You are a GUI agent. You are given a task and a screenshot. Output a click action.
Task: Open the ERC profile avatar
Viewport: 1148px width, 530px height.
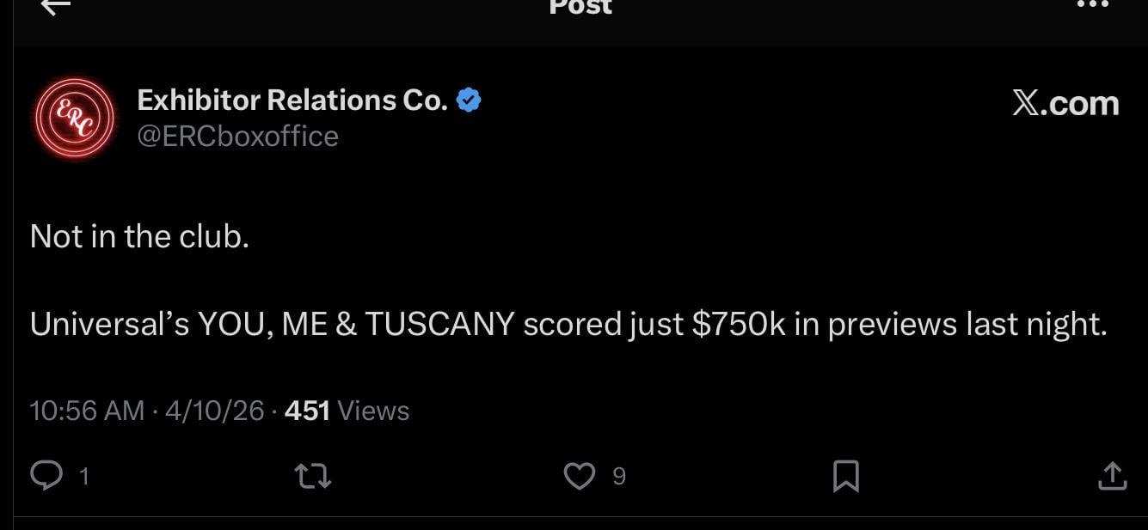click(74, 117)
